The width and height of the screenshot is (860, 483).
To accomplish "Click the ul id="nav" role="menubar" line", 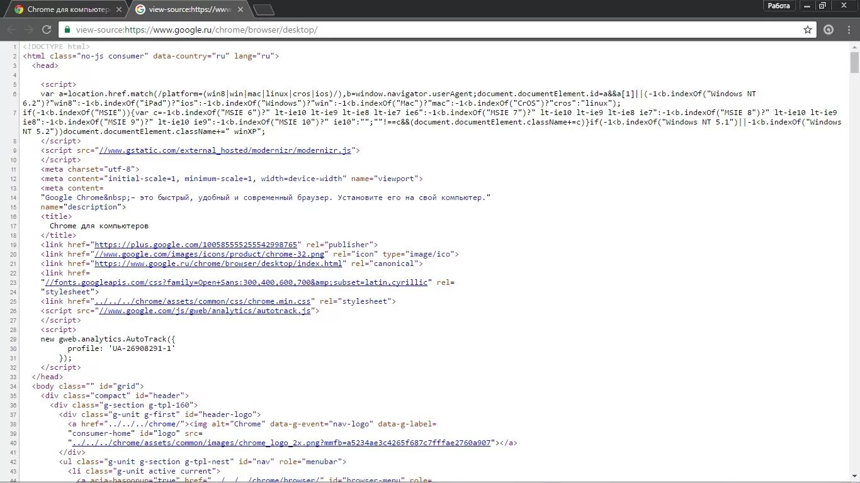I will tap(203, 462).
